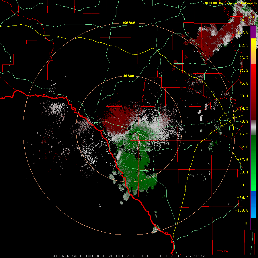Click the "TH" label beside the color bar
Screen dimensions: 258x258
tap(246, 223)
